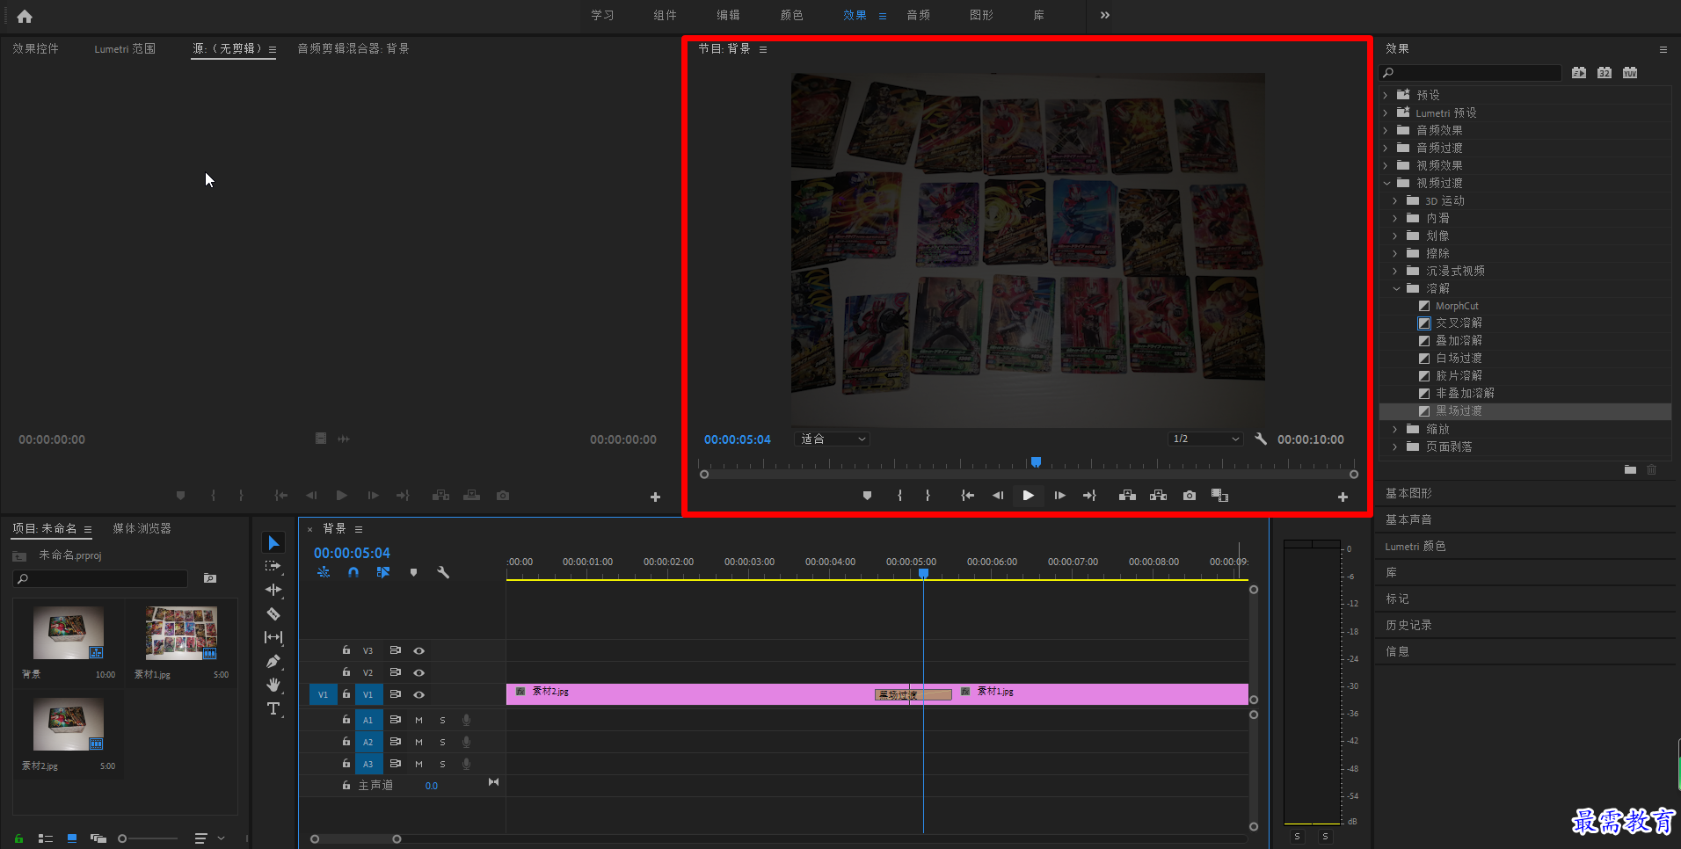Show more workspaces with double chevron
This screenshot has height=849, width=1681.
(x=1105, y=15)
